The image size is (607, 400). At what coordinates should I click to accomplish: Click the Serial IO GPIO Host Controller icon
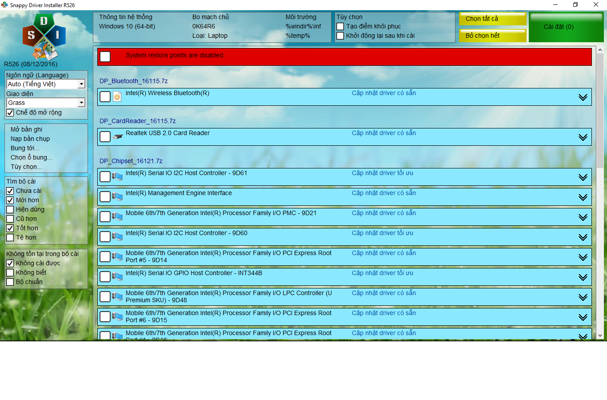pyautogui.click(x=117, y=276)
